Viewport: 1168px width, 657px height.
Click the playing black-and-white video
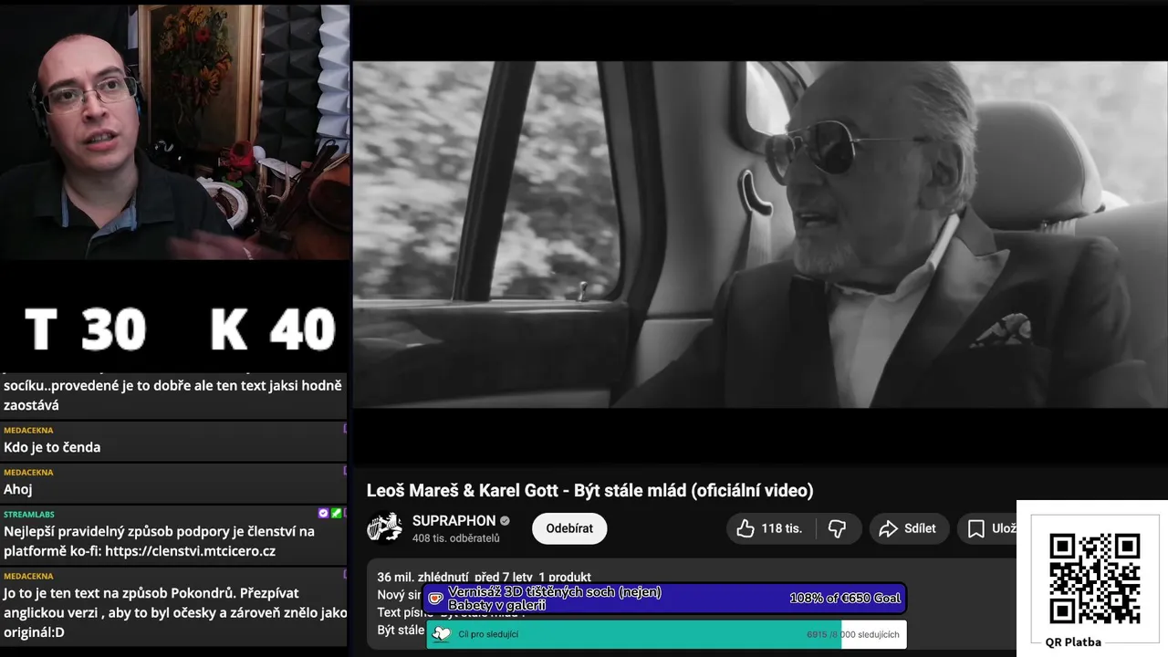(x=760, y=235)
